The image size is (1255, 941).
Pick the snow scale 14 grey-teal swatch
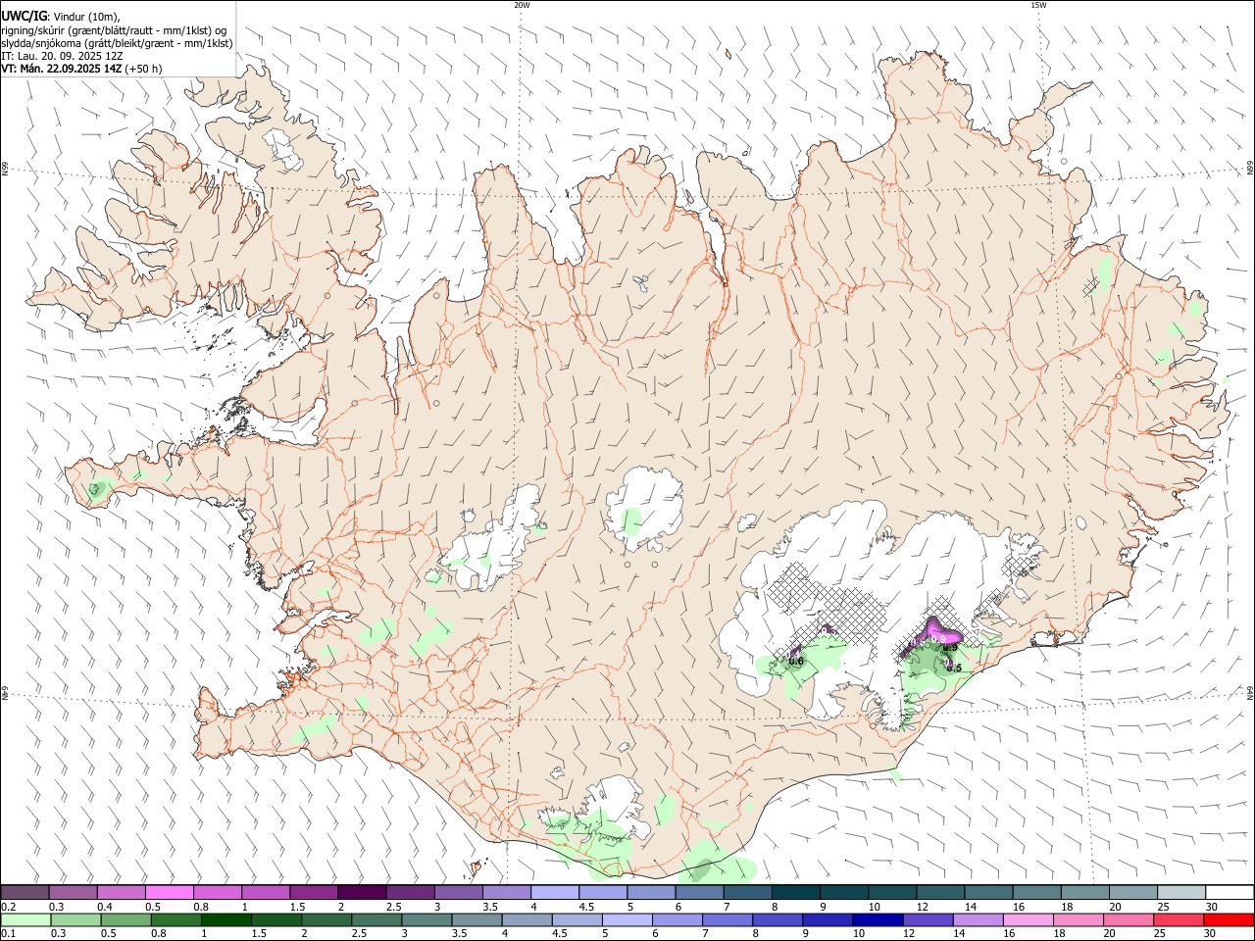coord(989,892)
